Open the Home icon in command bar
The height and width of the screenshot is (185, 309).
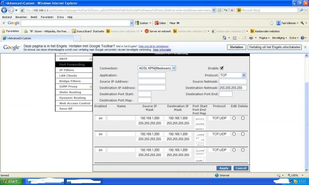coord(225,38)
